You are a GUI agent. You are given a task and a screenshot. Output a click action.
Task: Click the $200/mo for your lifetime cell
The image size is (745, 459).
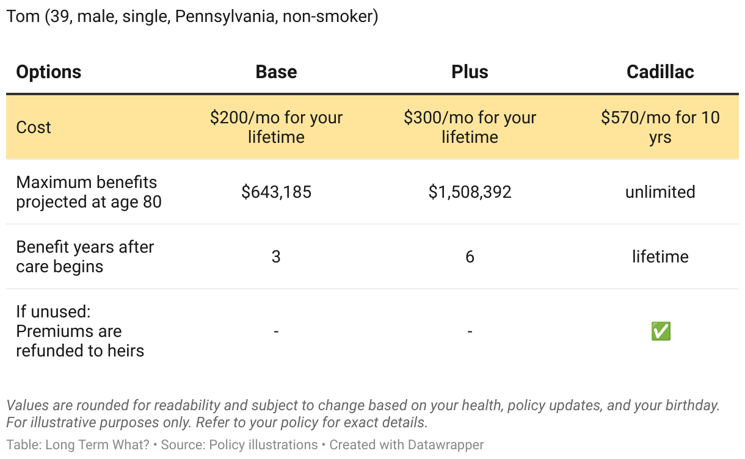[x=276, y=127]
